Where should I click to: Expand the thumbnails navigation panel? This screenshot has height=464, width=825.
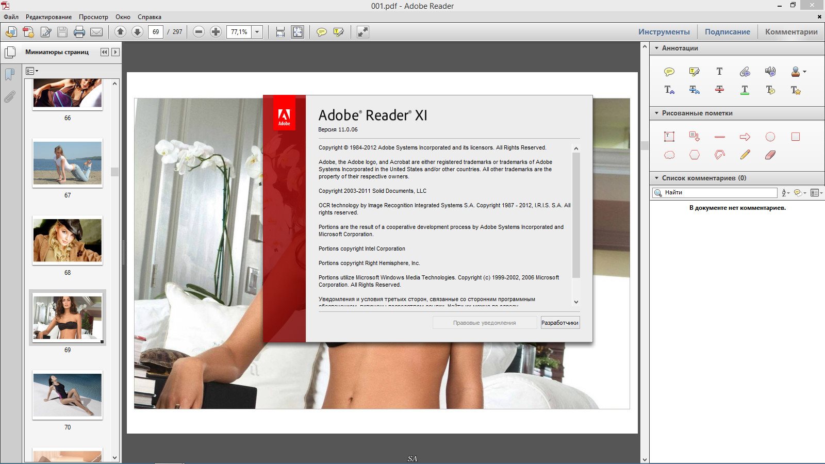click(115, 52)
